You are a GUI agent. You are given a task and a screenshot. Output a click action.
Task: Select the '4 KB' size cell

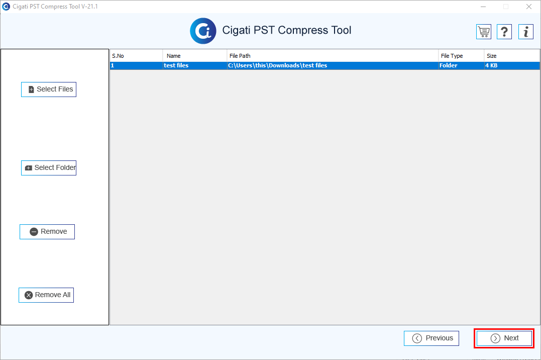512,66
